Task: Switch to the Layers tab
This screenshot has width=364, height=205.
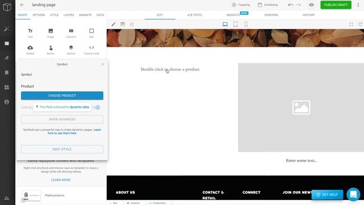Action: [69, 15]
